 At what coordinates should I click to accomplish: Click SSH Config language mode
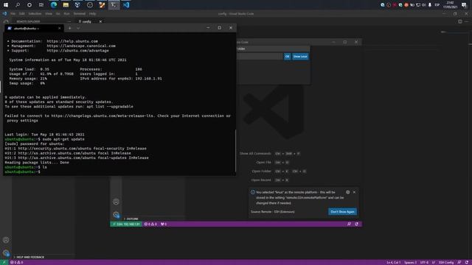tap(446, 263)
